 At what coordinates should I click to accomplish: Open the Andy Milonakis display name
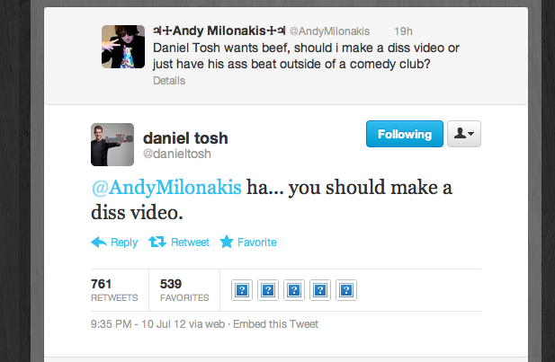click(x=219, y=31)
